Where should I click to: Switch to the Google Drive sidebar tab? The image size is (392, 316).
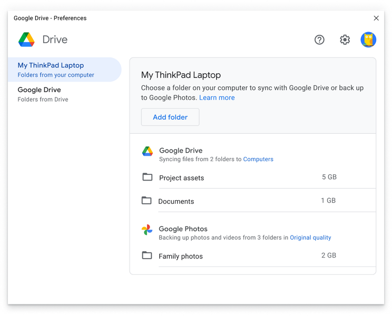click(64, 94)
